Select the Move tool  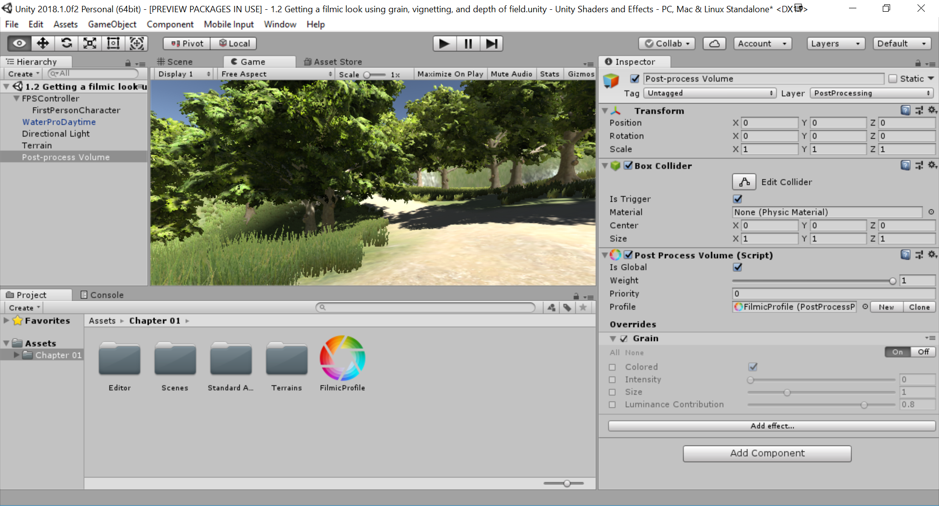[43, 44]
